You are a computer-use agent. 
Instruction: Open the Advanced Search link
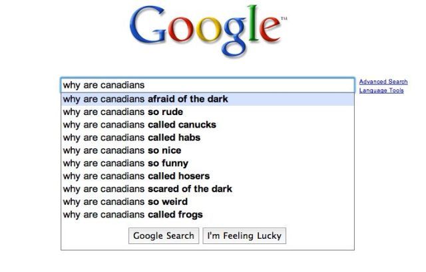click(383, 82)
